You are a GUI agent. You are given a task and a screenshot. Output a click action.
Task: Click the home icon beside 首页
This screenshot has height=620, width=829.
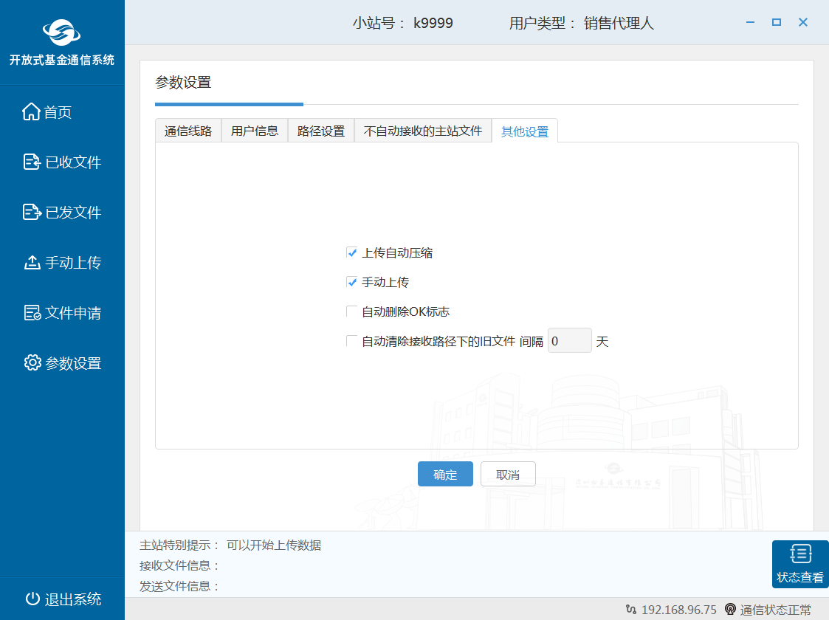click(x=31, y=111)
